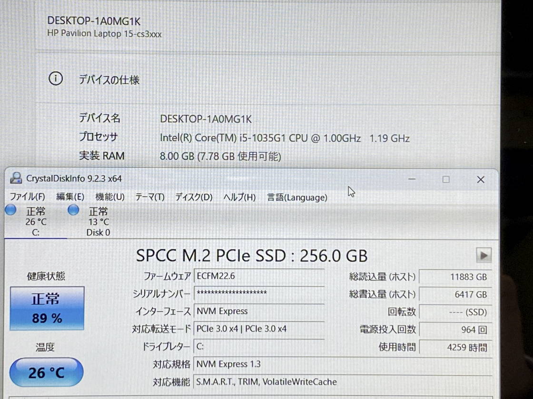Click the 11883 GB total host reads value
The image size is (533, 399).
pos(455,277)
